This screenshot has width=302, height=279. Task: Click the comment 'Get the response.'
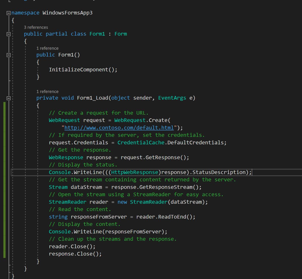pyautogui.click(x=80, y=150)
